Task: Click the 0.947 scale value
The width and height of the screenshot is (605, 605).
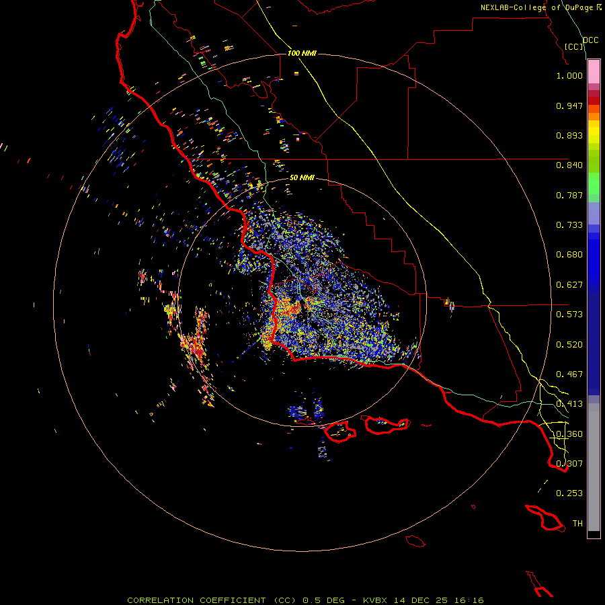Action: [x=569, y=106]
